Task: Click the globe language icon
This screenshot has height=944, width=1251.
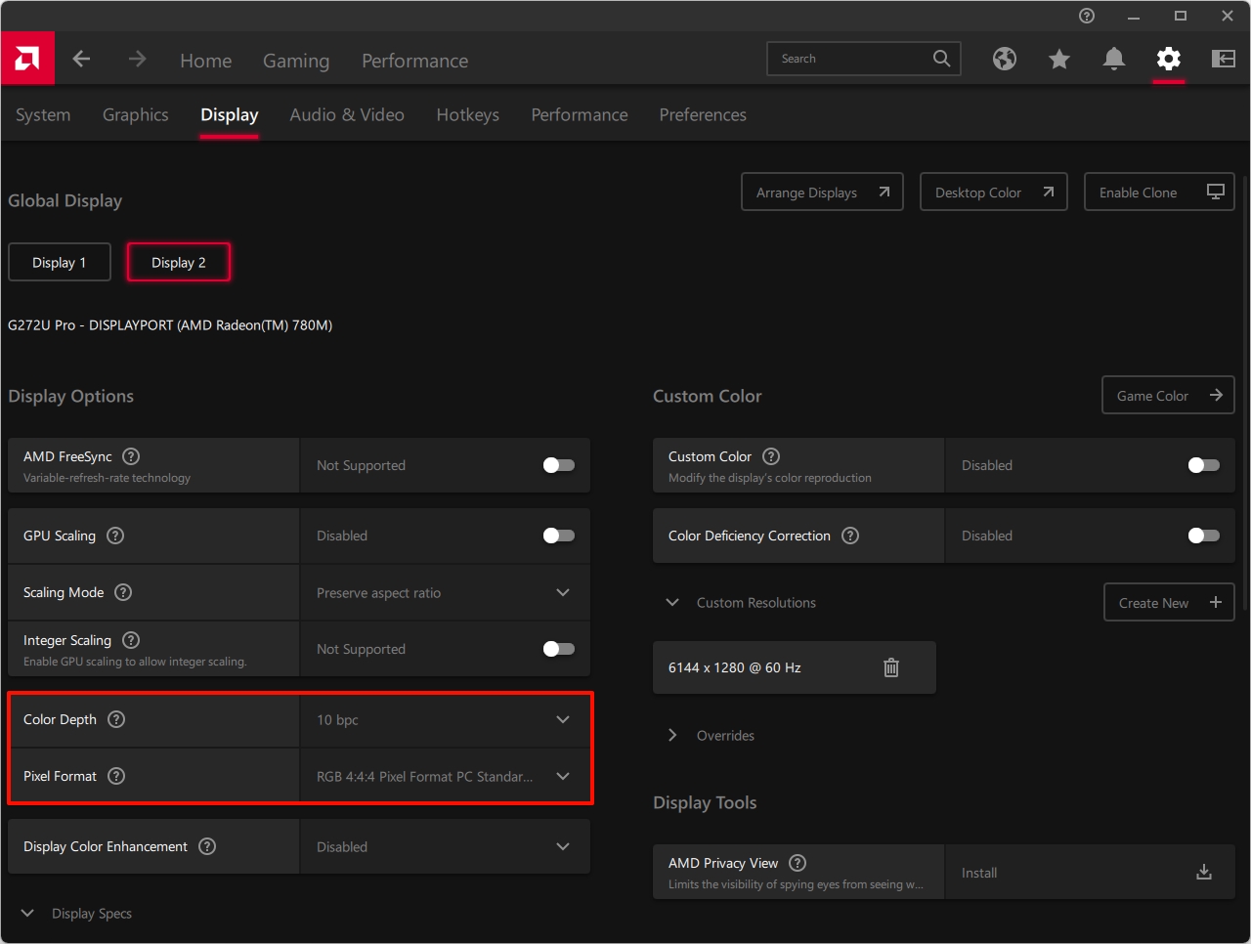Action: click(1005, 59)
